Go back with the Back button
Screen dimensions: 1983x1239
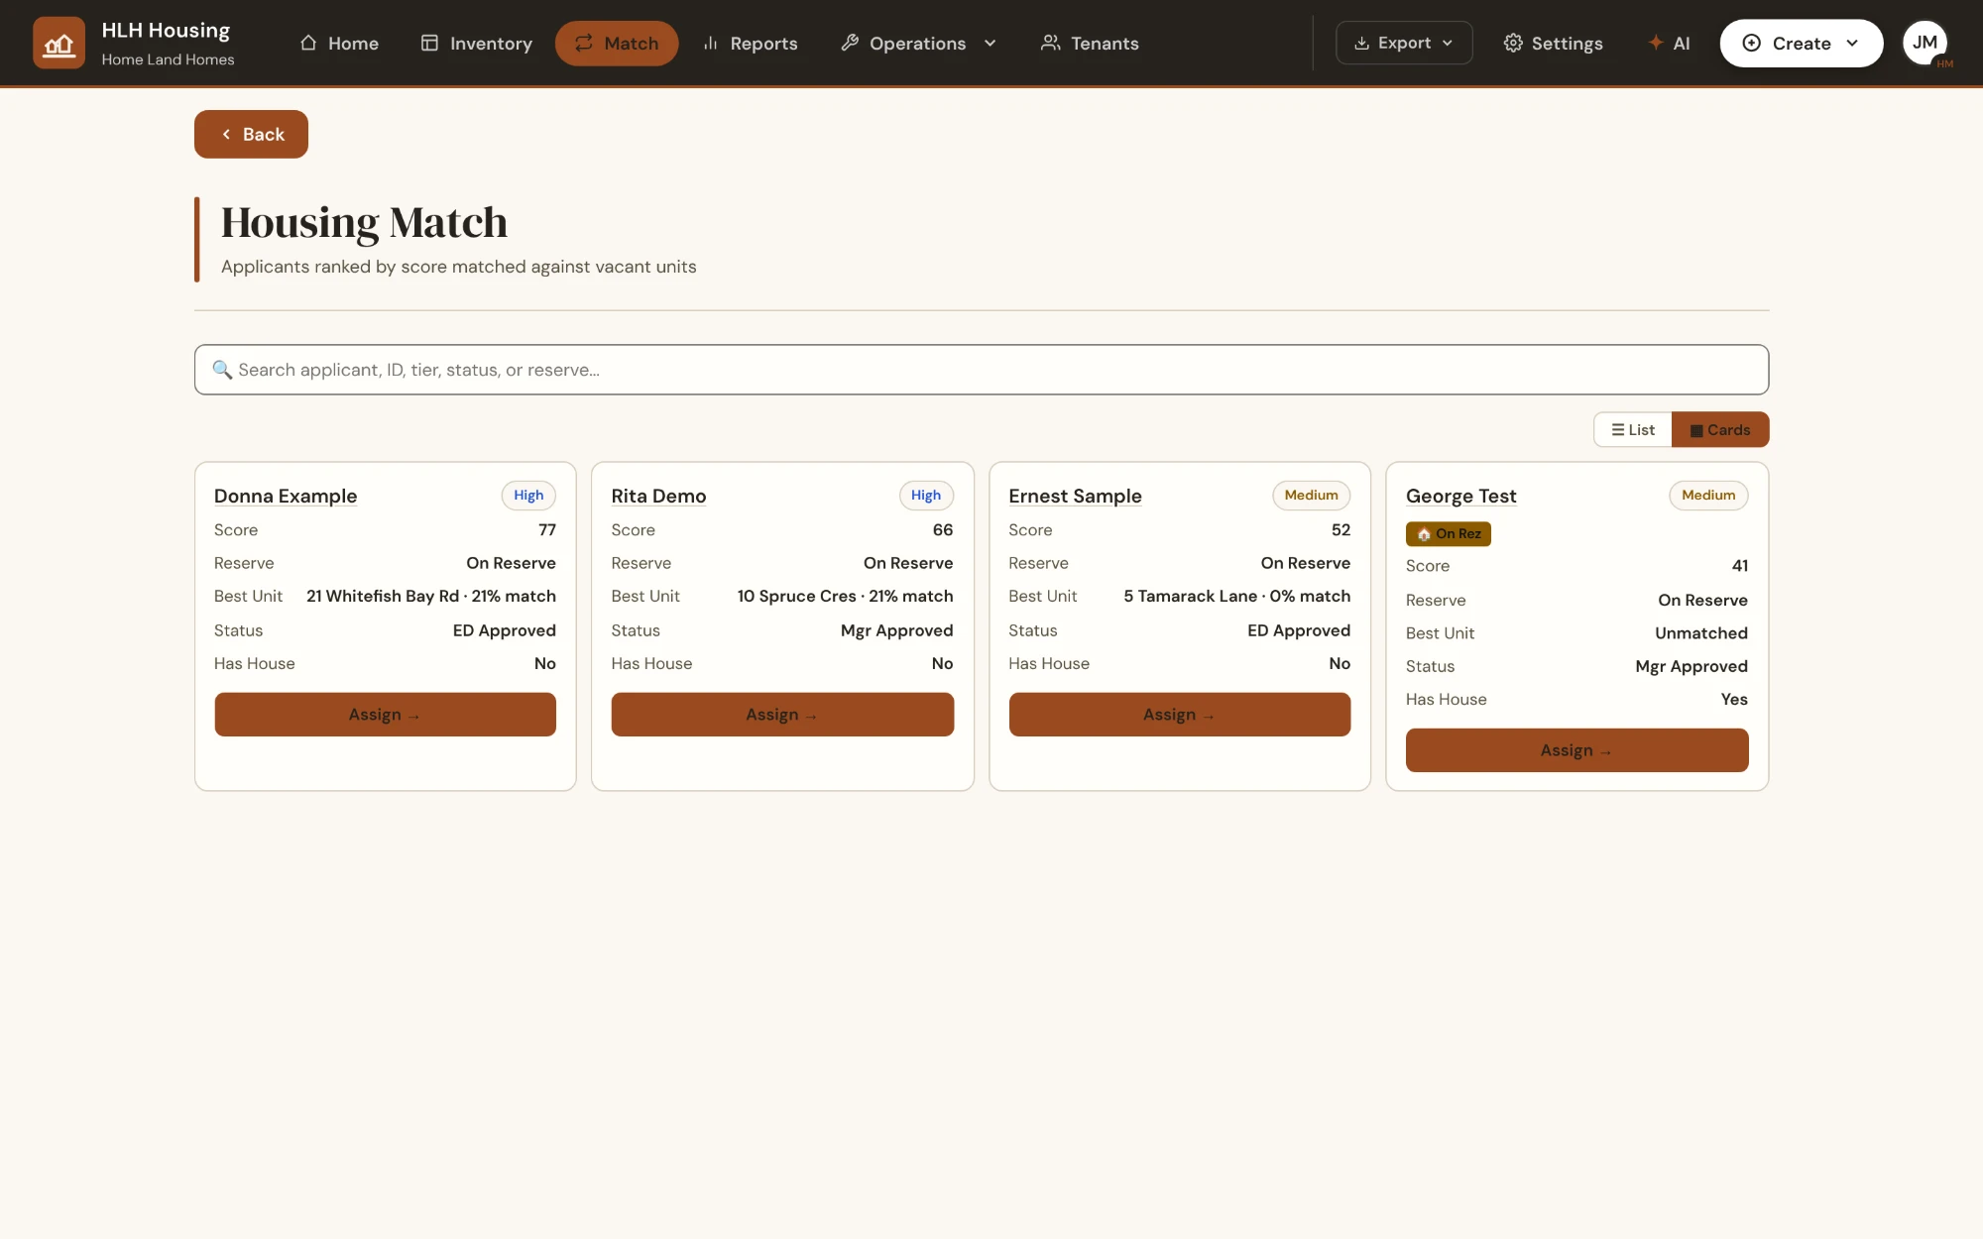[251, 134]
